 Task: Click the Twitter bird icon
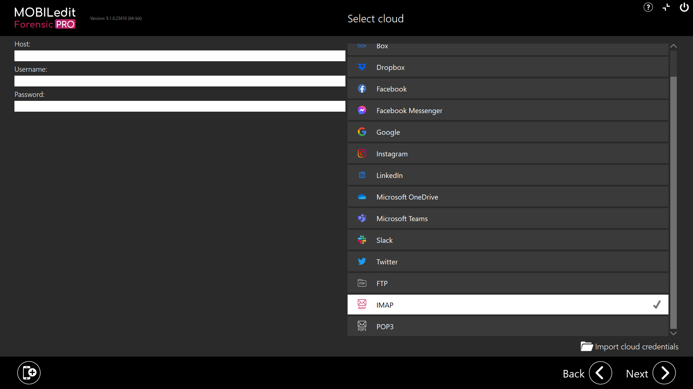pos(362,261)
